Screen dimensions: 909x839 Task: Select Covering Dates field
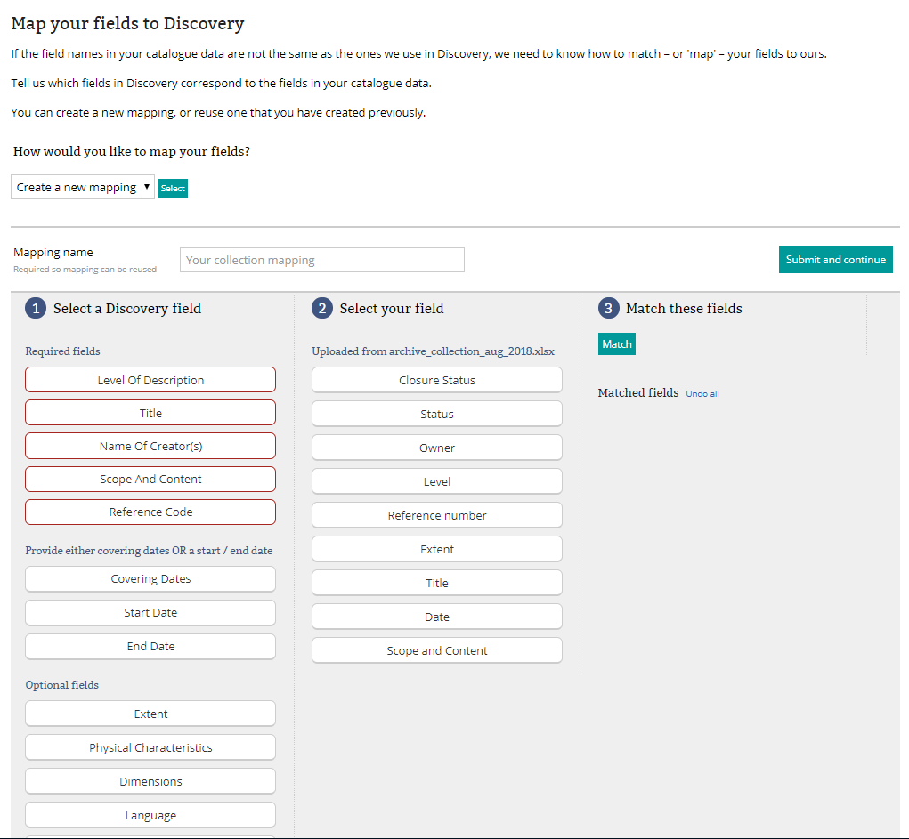(x=150, y=579)
